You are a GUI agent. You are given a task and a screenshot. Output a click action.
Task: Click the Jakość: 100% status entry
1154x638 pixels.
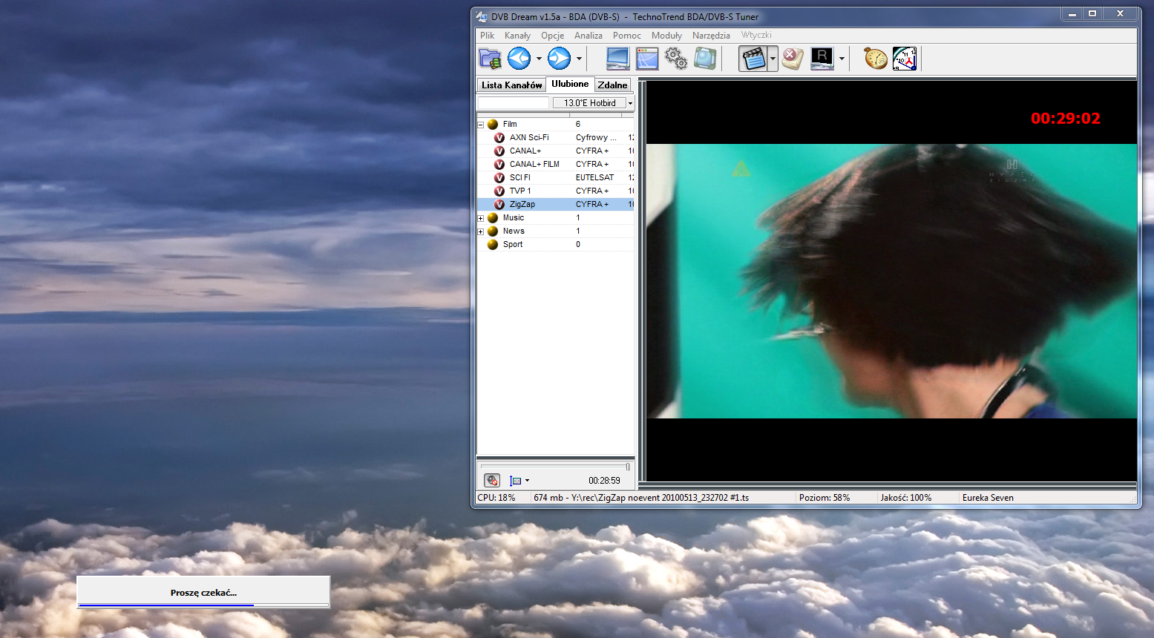(906, 498)
